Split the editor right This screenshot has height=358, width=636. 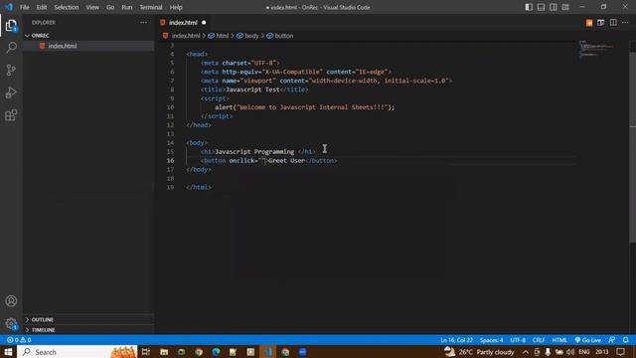click(613, 23)
